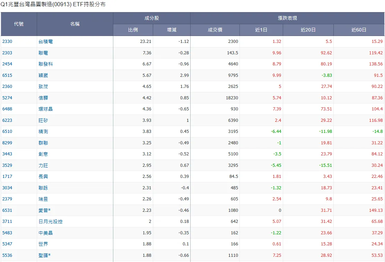This screenshot has height=262, width=385.
Task: Open the 精測 stock name link
Action: click(43, 132)
